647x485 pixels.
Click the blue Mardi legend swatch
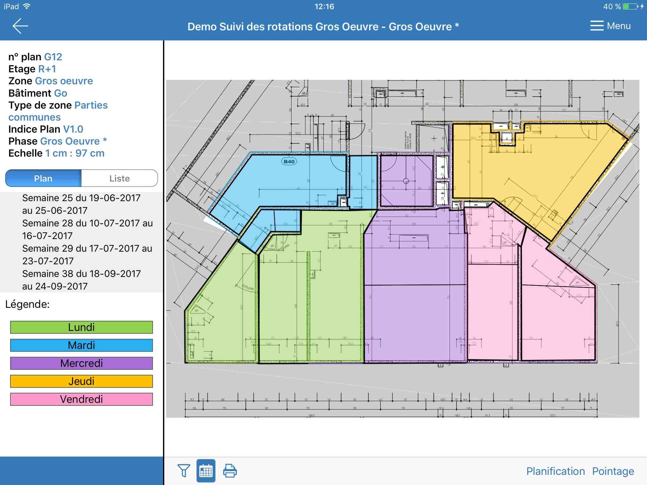click(82, 345)
